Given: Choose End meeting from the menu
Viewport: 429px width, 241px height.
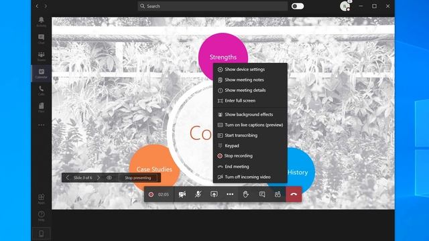Looking at the screenshot, I should (x=250, y=167).
